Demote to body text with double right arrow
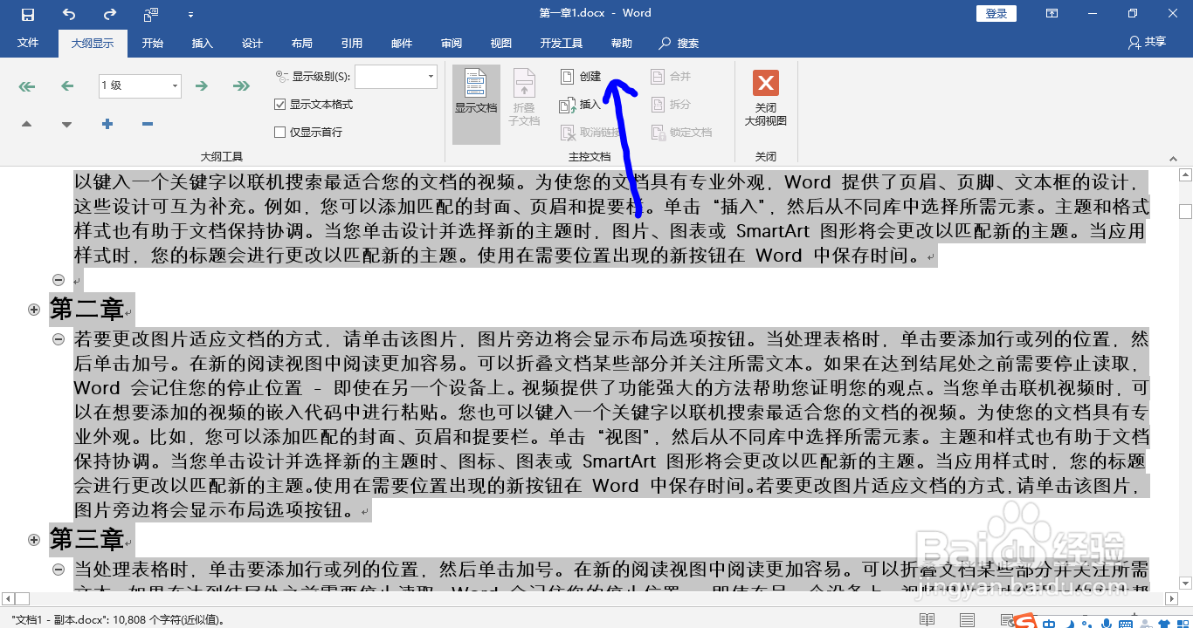This screenshot has width=1193, height=628. [241, 85]
